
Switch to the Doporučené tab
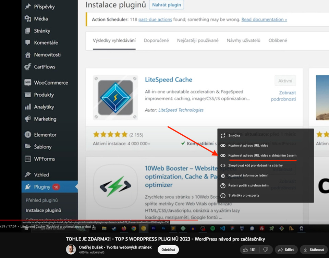coord(156,40)
